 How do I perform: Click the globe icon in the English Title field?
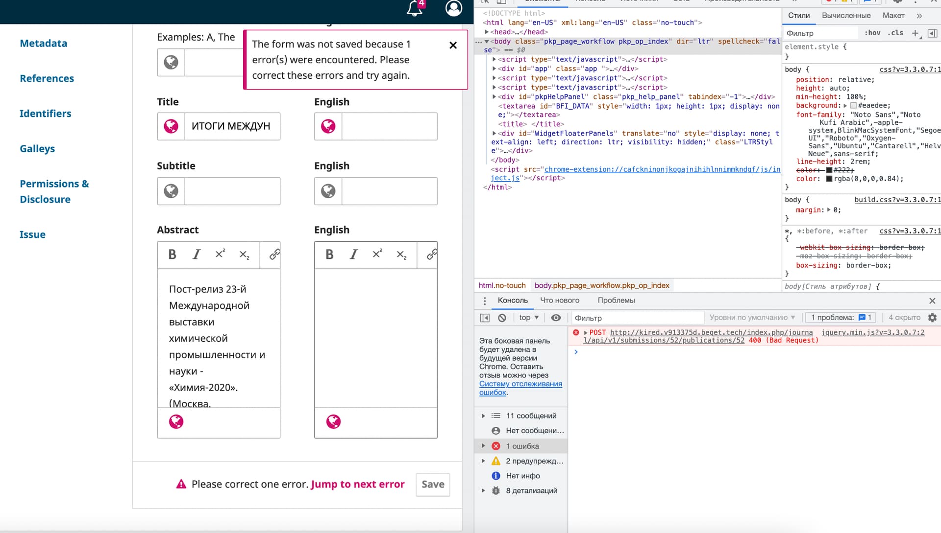tap(328, 126)
